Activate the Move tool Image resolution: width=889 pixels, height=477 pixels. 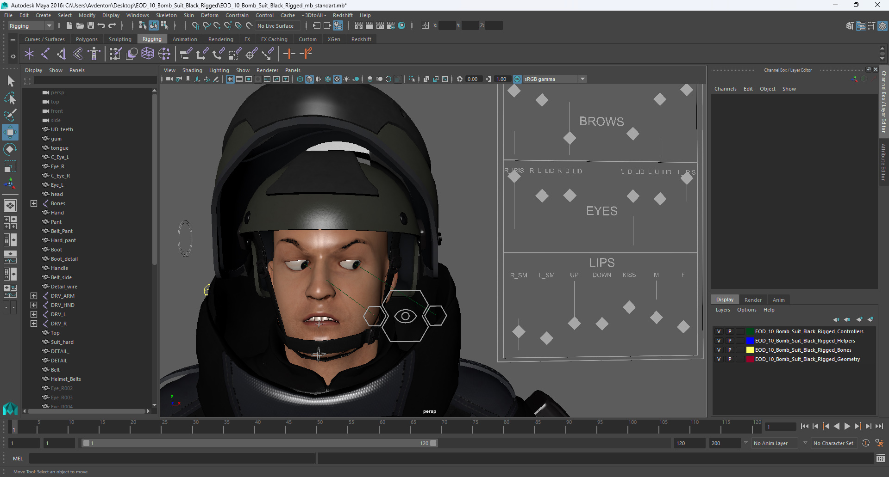click(10, 132)
